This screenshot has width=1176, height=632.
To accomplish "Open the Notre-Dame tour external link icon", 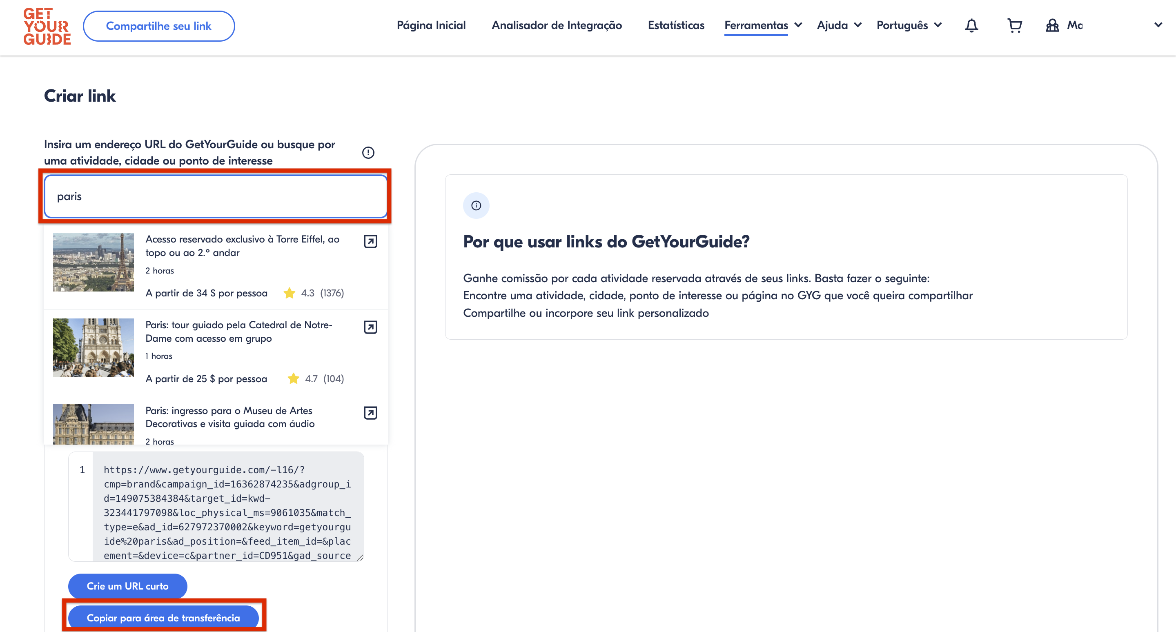I will tap(370, 327).
